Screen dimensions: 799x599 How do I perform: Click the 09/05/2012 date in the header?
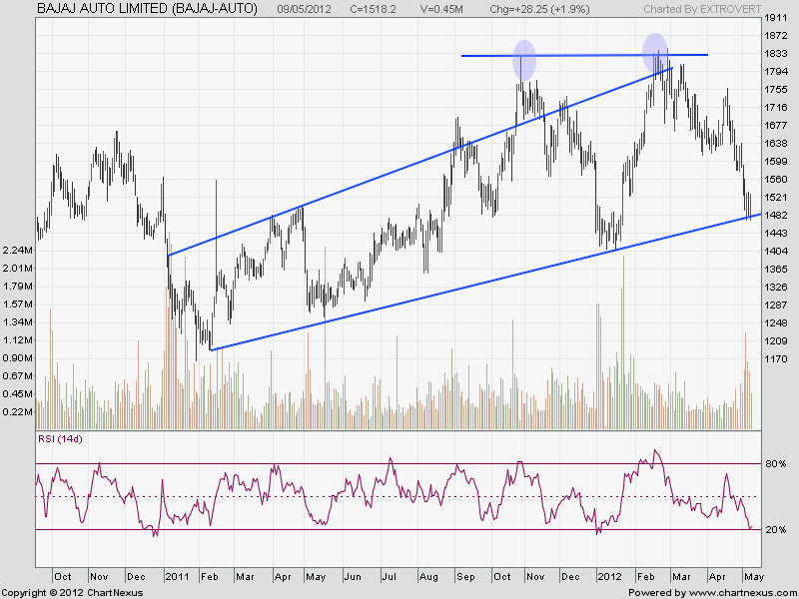coord(304,9)
